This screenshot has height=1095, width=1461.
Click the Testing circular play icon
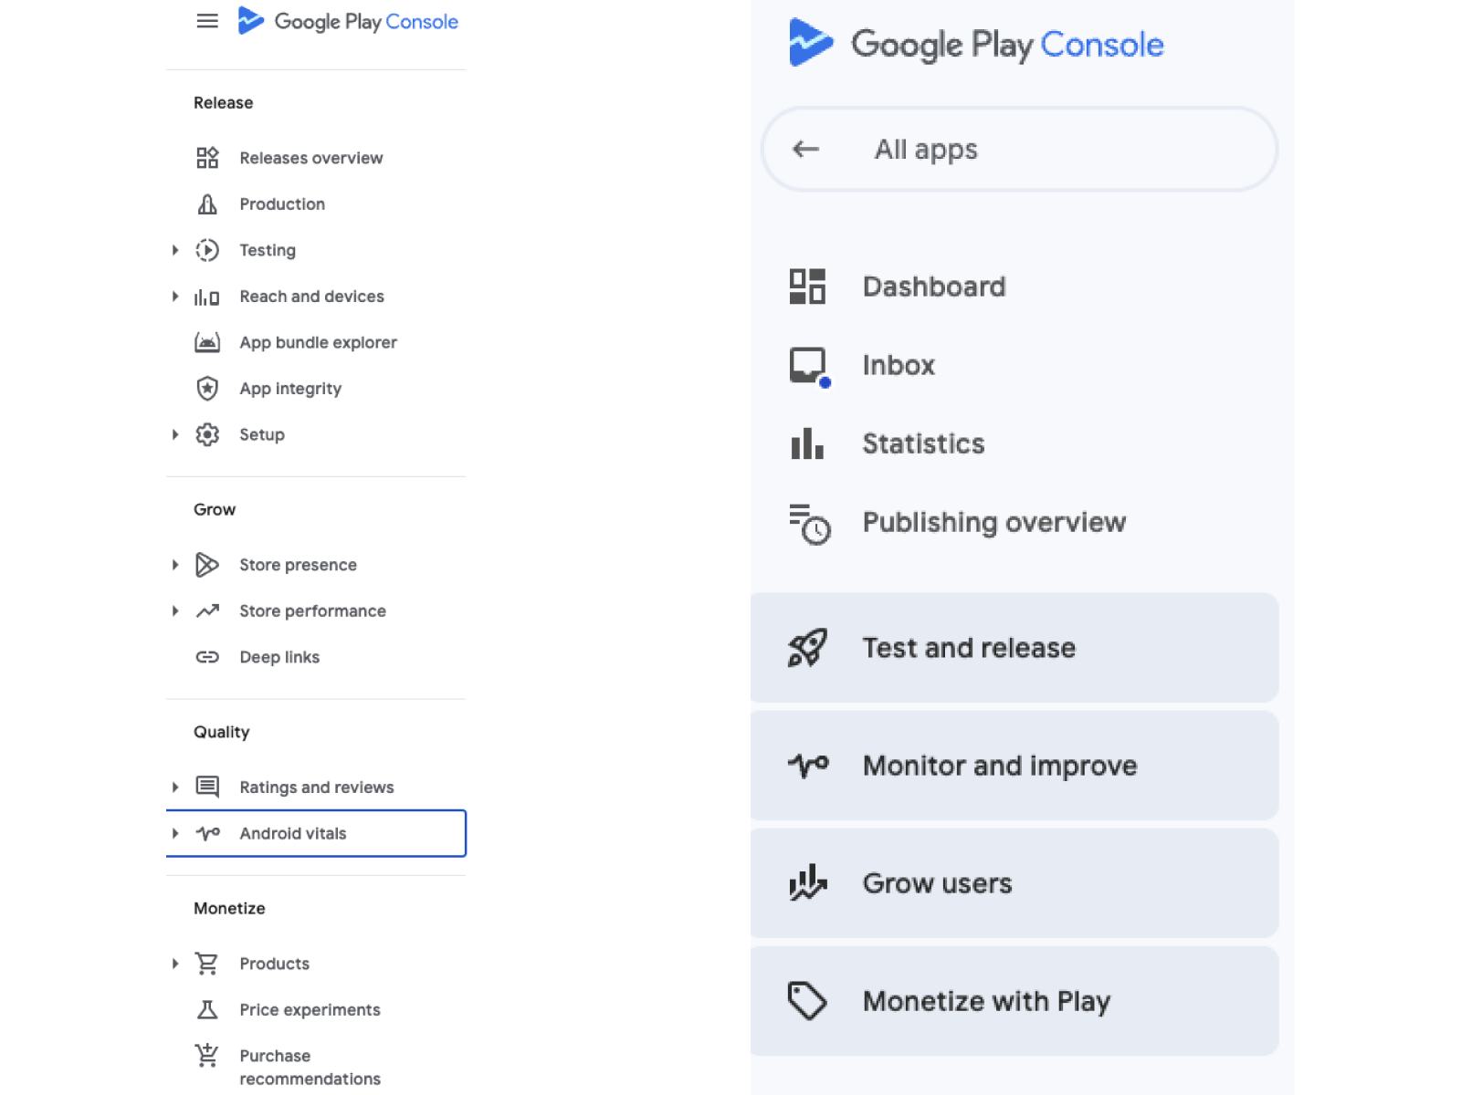tap(207, 250)
